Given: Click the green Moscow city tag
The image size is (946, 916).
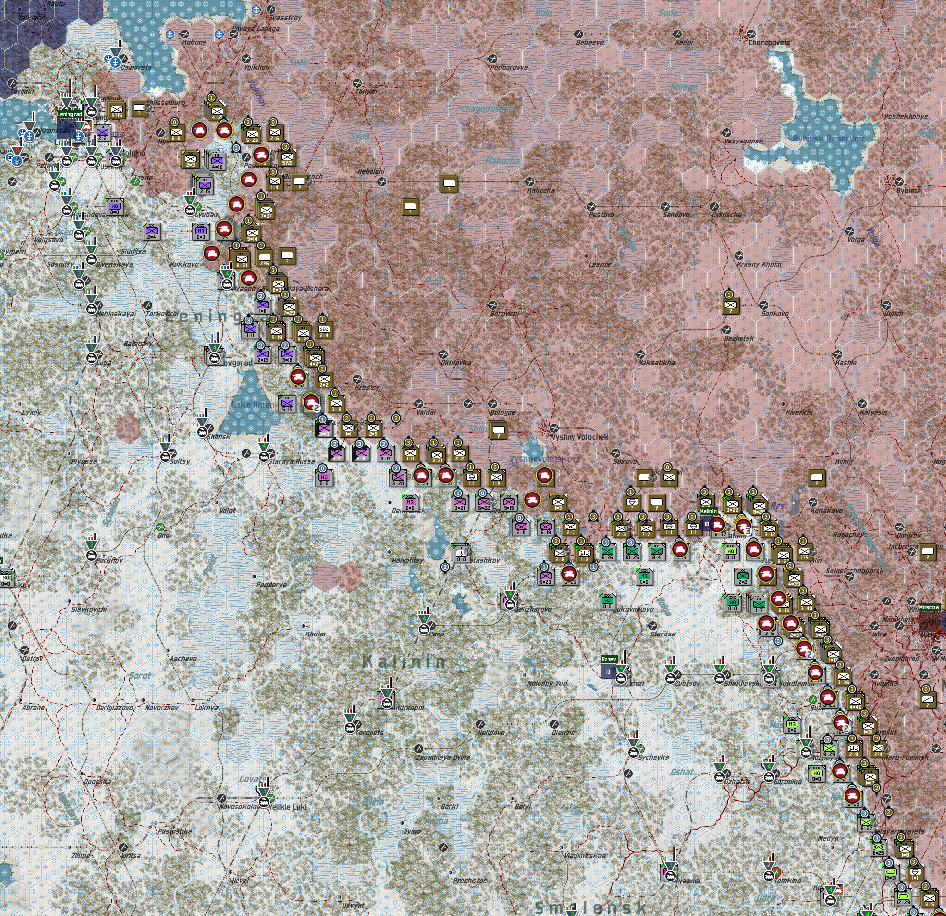Looking at the screenshot, I should [929, 607].
